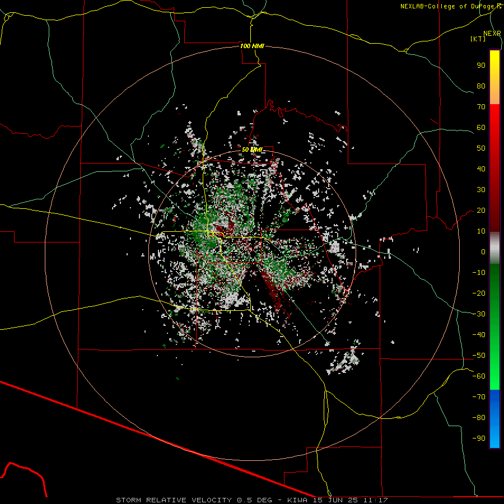This screenshot has height=504, width=504.
Task: Select the 90 knot scale label
Action: (x=481, y=66)
